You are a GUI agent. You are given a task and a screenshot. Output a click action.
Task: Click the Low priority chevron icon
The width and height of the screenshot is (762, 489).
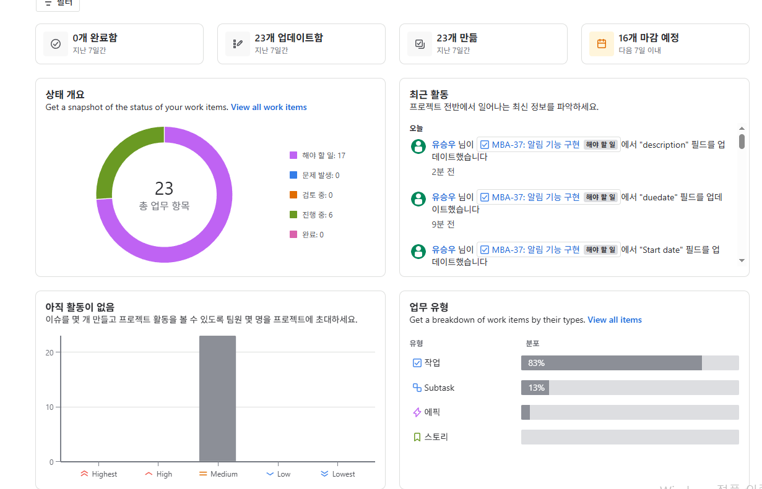coord(270,474)
